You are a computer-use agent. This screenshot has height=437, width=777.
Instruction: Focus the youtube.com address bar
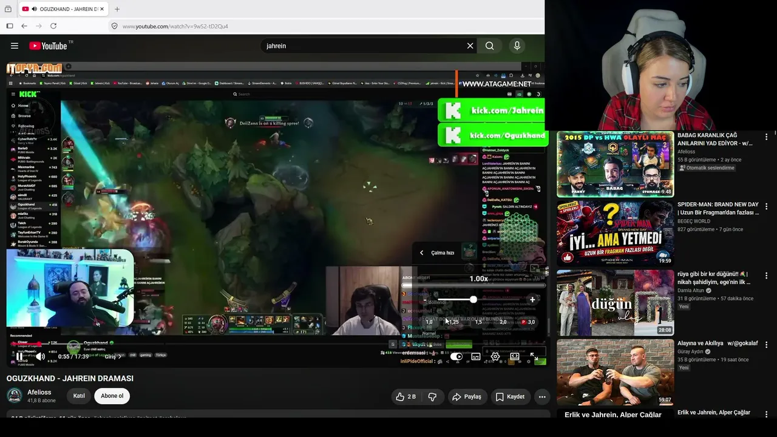pyautogui.click(x=328, y=26)
